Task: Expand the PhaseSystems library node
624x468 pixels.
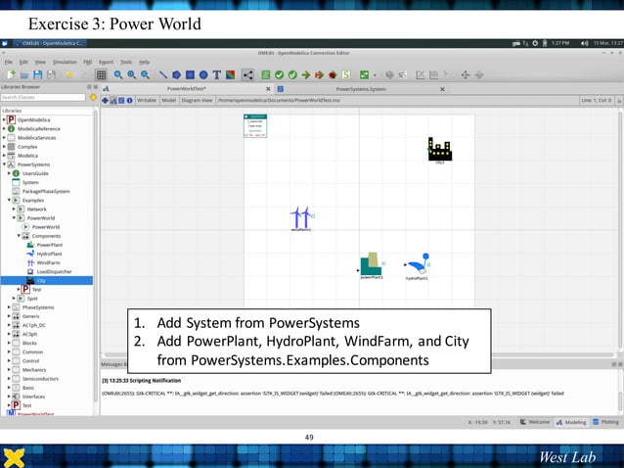Action: pyautogui.click(x=10, y=307)
